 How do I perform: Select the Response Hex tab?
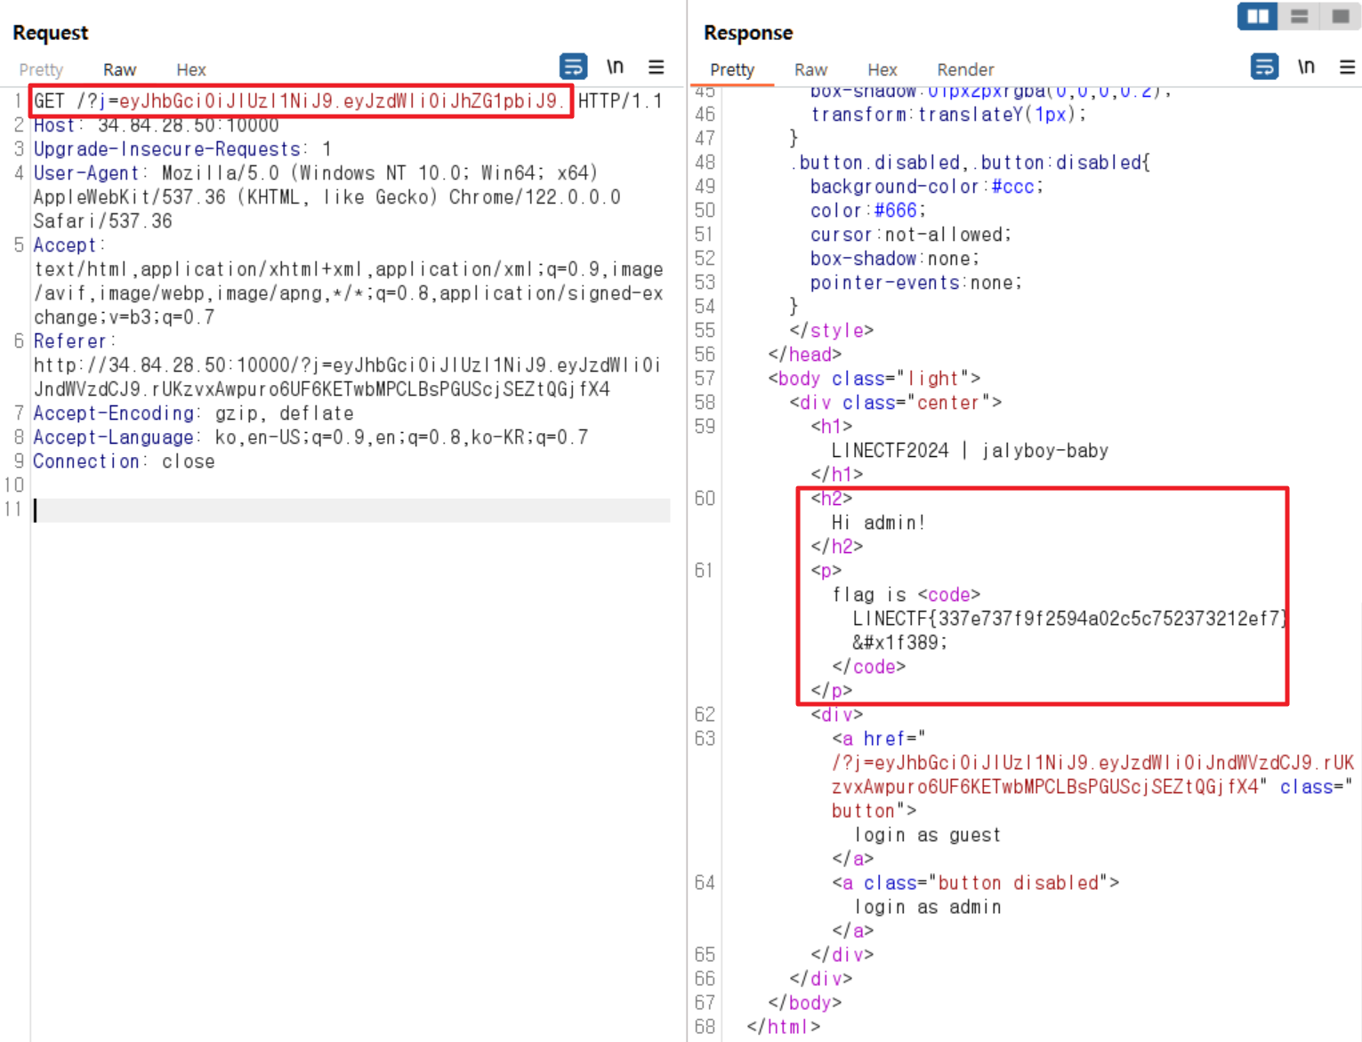click(882, 69)
